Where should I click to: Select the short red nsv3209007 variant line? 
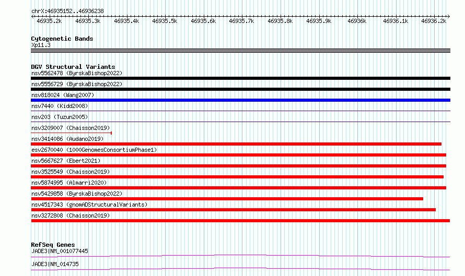(x=71, y=133)
